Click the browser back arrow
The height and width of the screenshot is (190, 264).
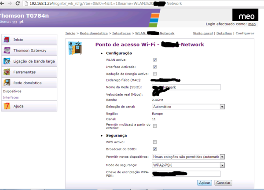point(2,4)
